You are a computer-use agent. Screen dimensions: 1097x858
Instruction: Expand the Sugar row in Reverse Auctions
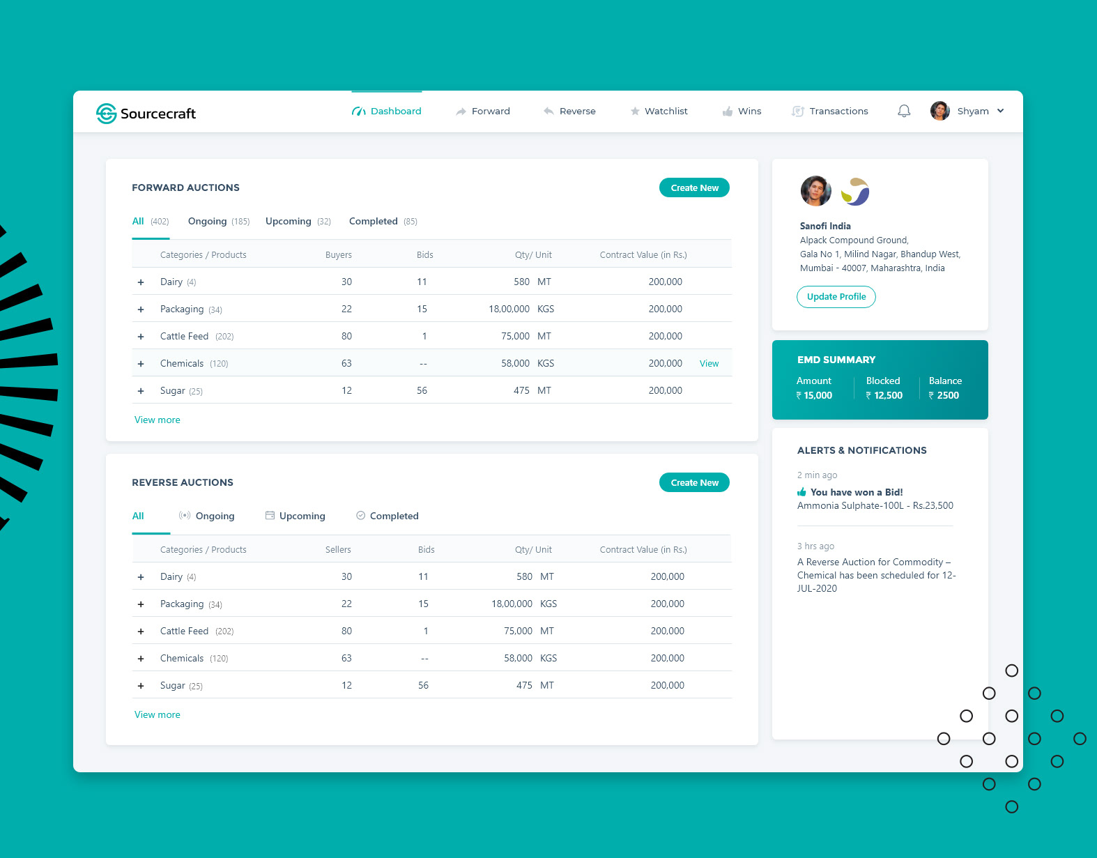(141, 686)
